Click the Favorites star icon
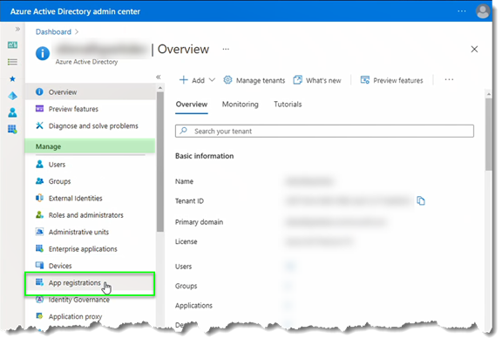The height and width of the screenshot is (345, 502). click(12, 78)
